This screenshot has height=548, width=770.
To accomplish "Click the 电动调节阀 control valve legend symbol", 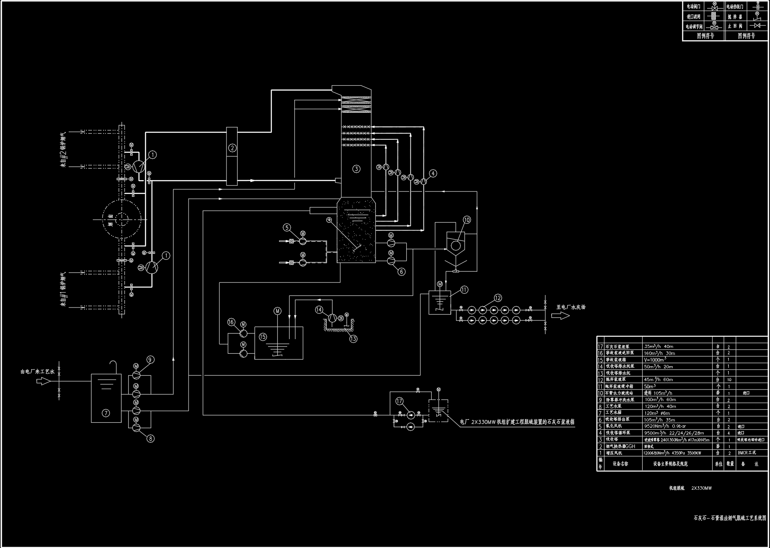I will [715, 26].
